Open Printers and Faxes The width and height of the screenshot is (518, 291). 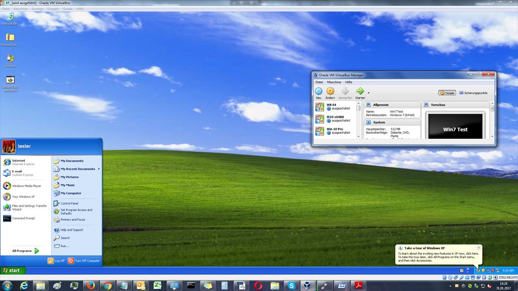pos(77,219)
